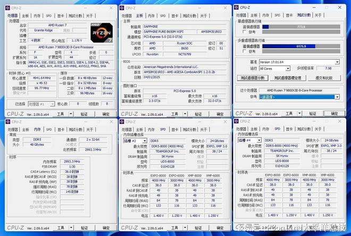Switch to the 显卡 tab in the slot #2 SPD window
The image size is (351, 236).
point(174,130)
